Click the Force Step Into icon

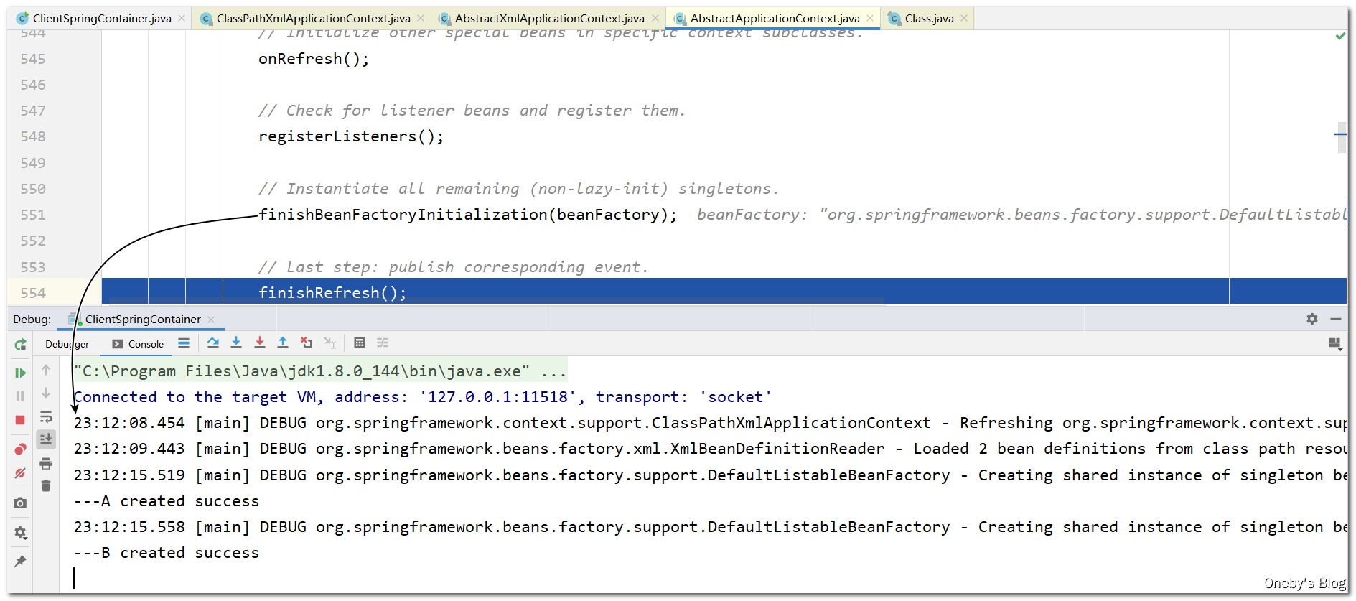(260, 343)
